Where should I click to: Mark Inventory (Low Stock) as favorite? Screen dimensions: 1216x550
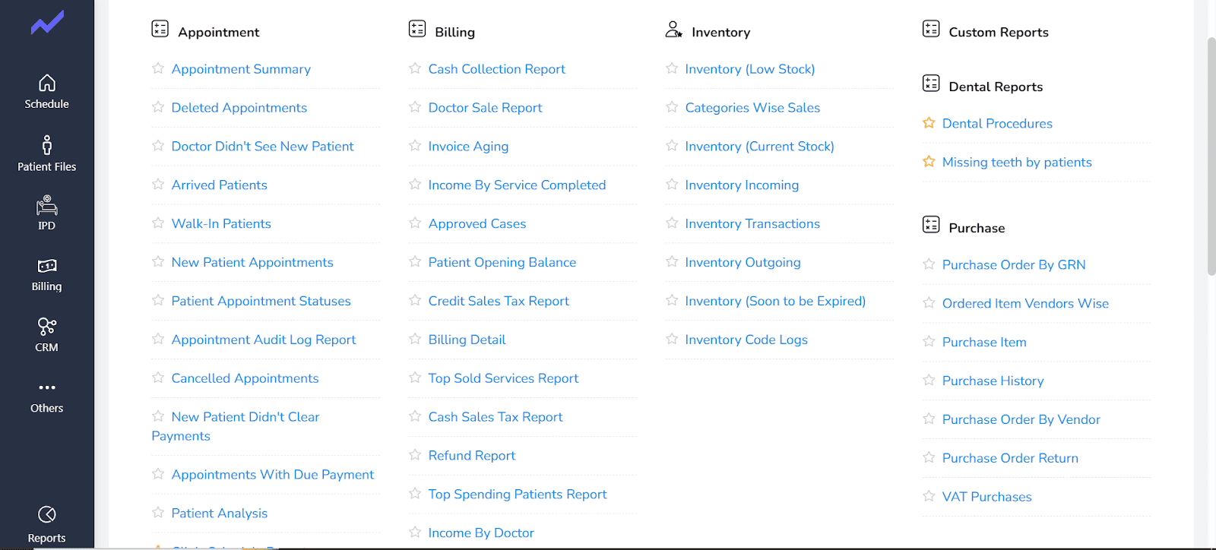point(672,68)
